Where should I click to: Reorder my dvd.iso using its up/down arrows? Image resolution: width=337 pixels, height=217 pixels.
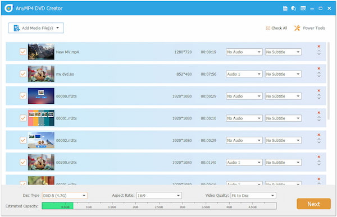(319, 75)
